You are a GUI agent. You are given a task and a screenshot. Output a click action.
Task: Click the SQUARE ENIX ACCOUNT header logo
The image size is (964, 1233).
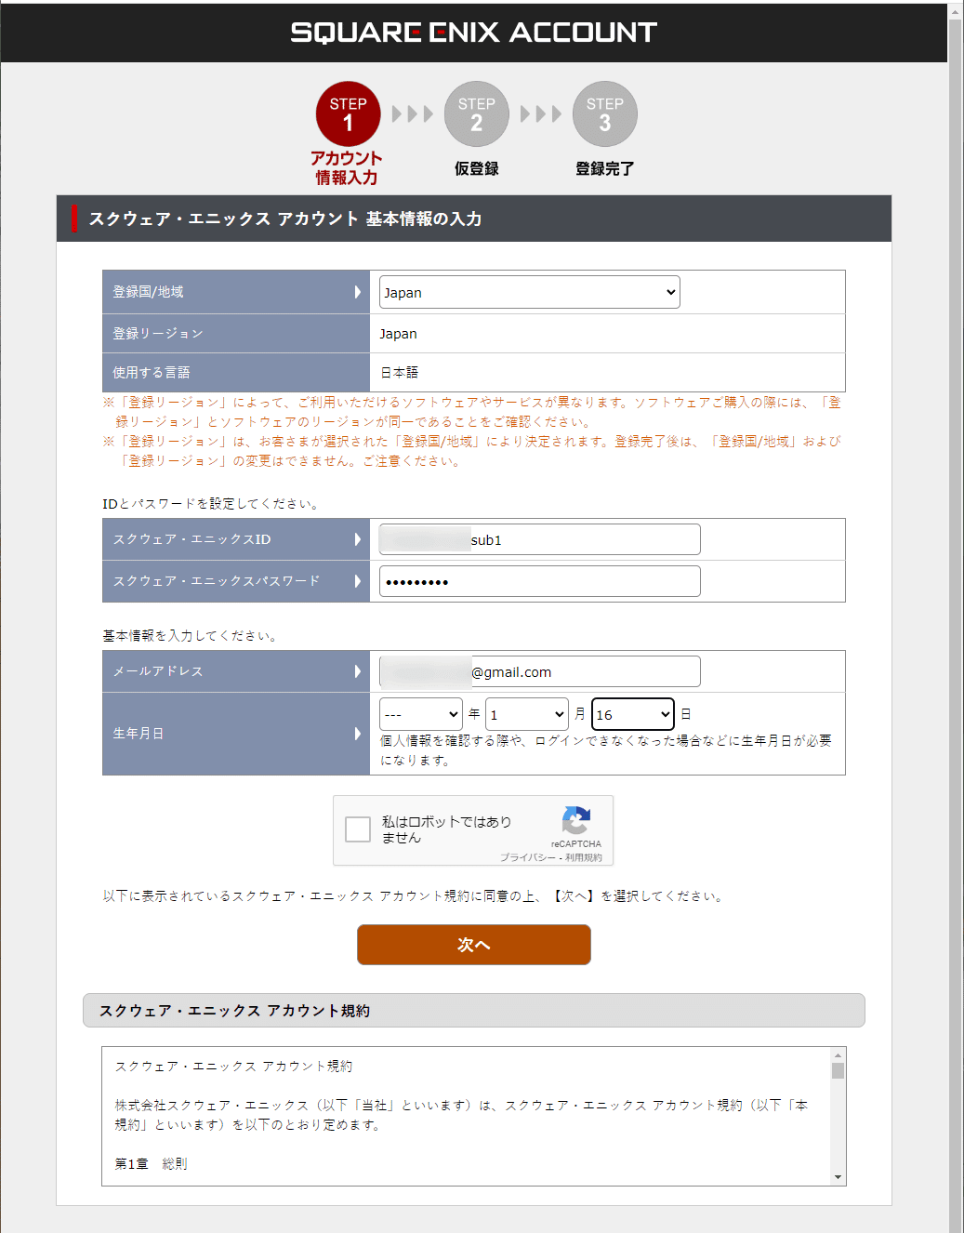(x=473, y=32)
